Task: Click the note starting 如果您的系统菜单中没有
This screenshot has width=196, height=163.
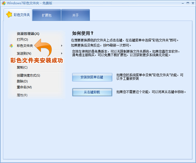Action: tap(150, 77)
